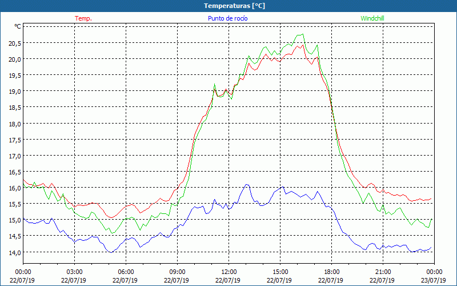Click the blue dew point peak near 13:00
This screenshot has width=457, height=286.
pos(247,184)
